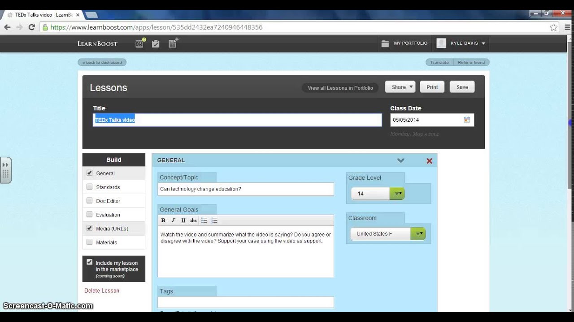
Task: Enable the Materials checkbox
Action: click(89, 242)
